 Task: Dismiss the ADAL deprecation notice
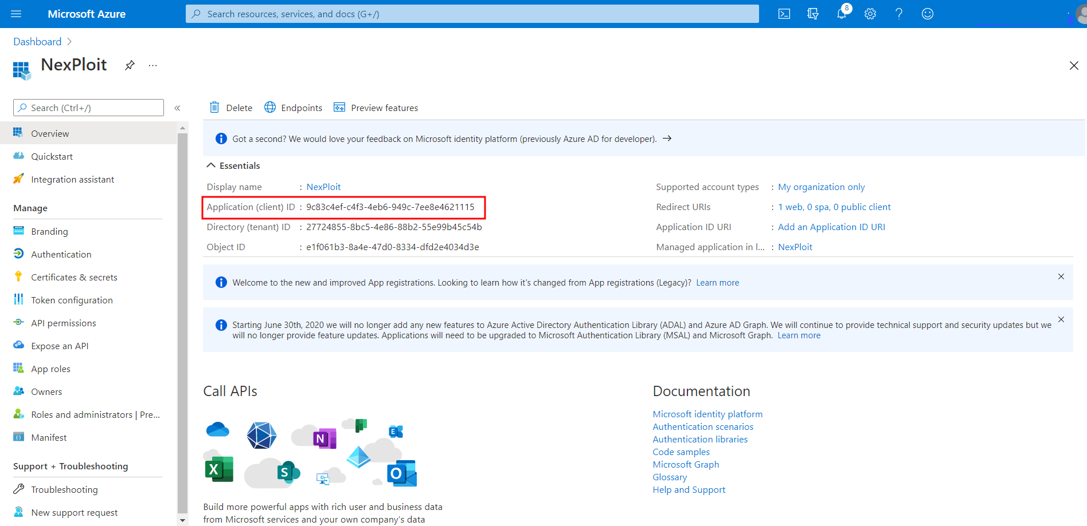pyautogui.click(x=1061, y=319)
